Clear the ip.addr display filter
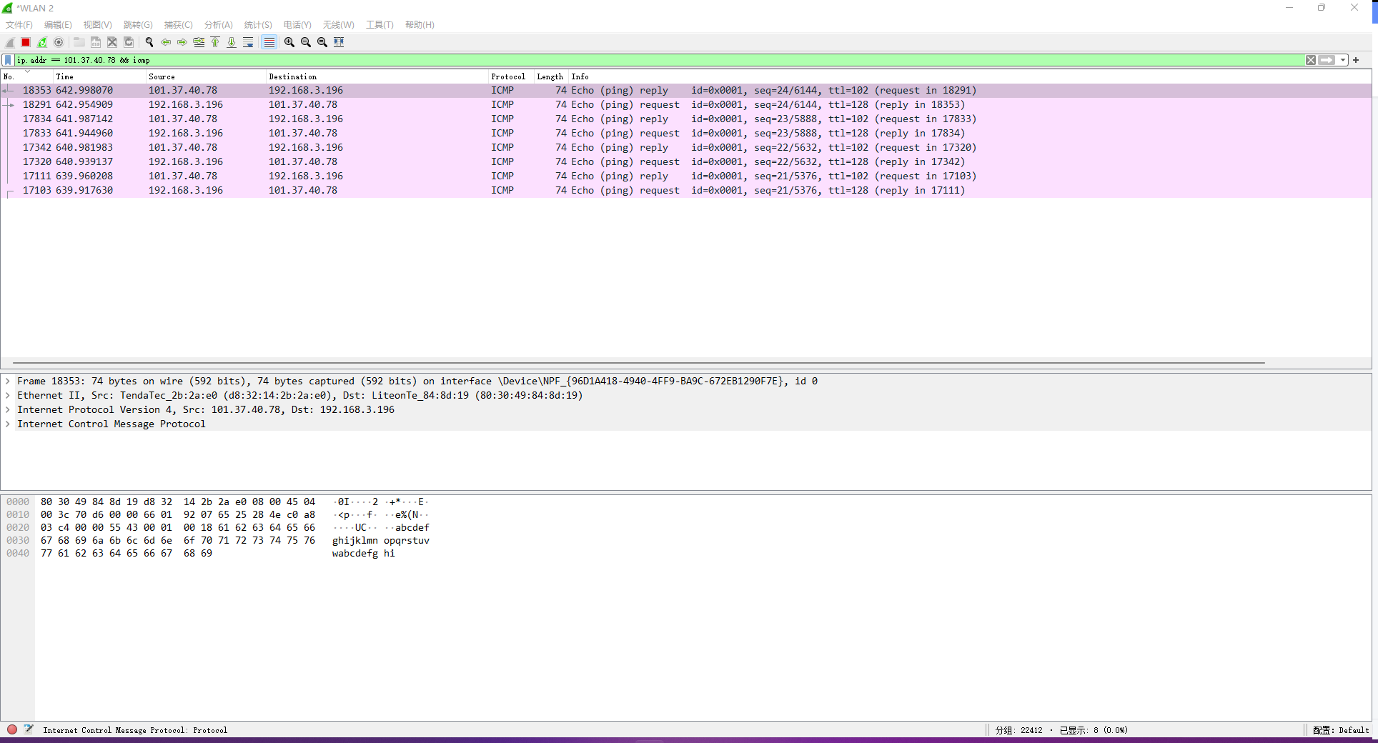 tap(1311, 60)
